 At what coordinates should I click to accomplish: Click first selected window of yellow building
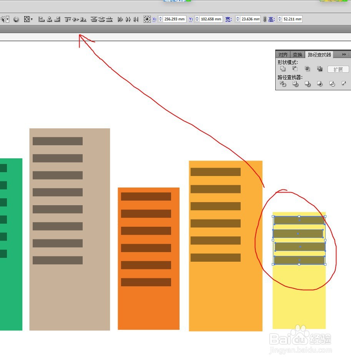[299, 221]
